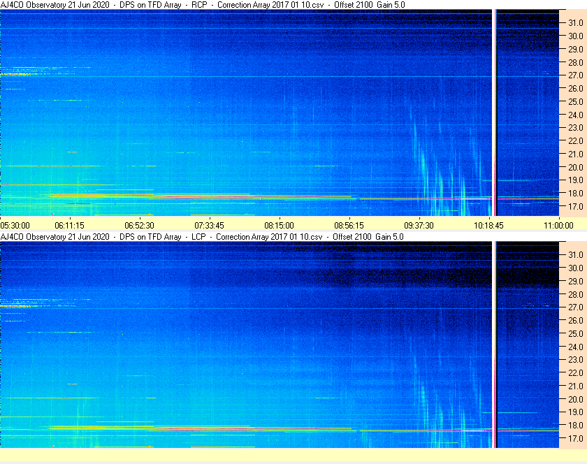Click the 09:37:30 time label
Viewport: 587px width, 464px height.
(419, 226)
